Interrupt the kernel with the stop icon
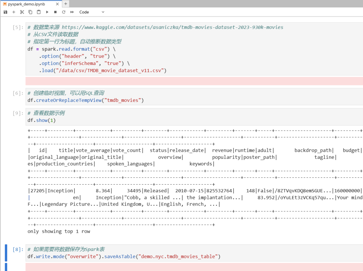 (55, 12)
